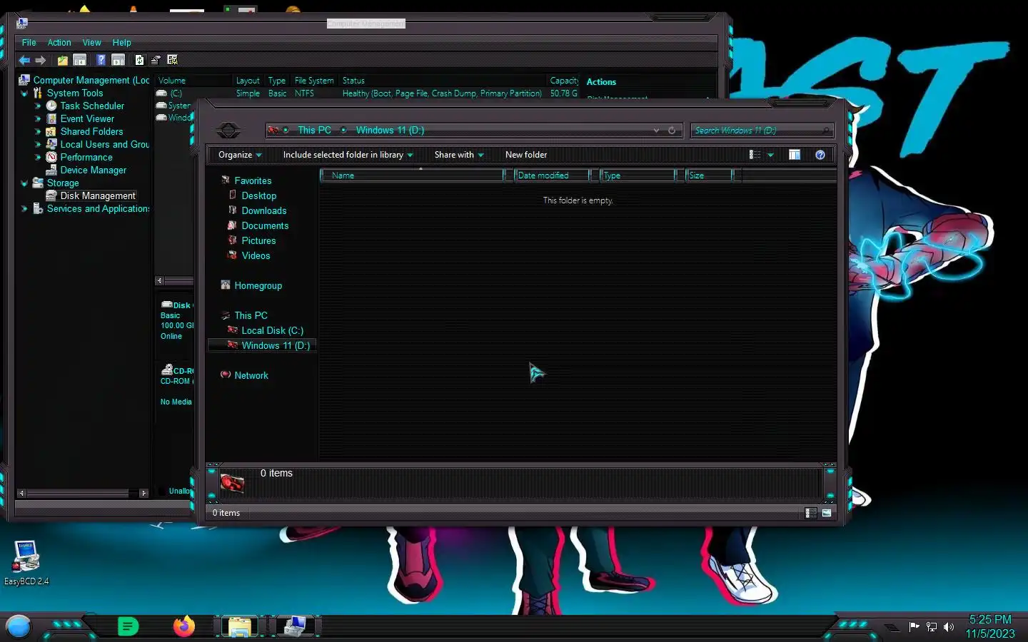Open the Help menu
This screenshot has width=1028, height=642.
[x=121, y=43]
